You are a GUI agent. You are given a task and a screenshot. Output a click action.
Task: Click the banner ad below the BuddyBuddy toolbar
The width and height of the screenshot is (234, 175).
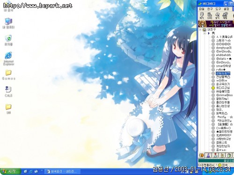[216, 24]
